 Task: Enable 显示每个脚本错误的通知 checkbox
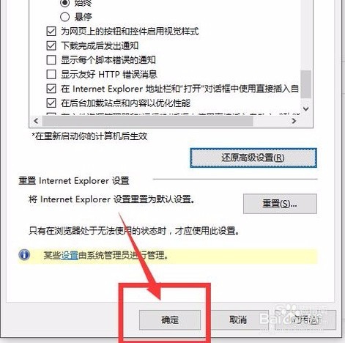[x=51, y=60]
